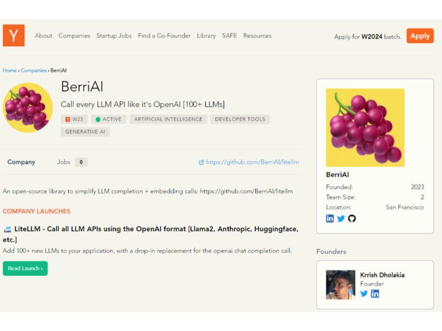The image size is (442, 331).
Task: Switch to the Jobs tab
Action: click(x=64, y=162)
